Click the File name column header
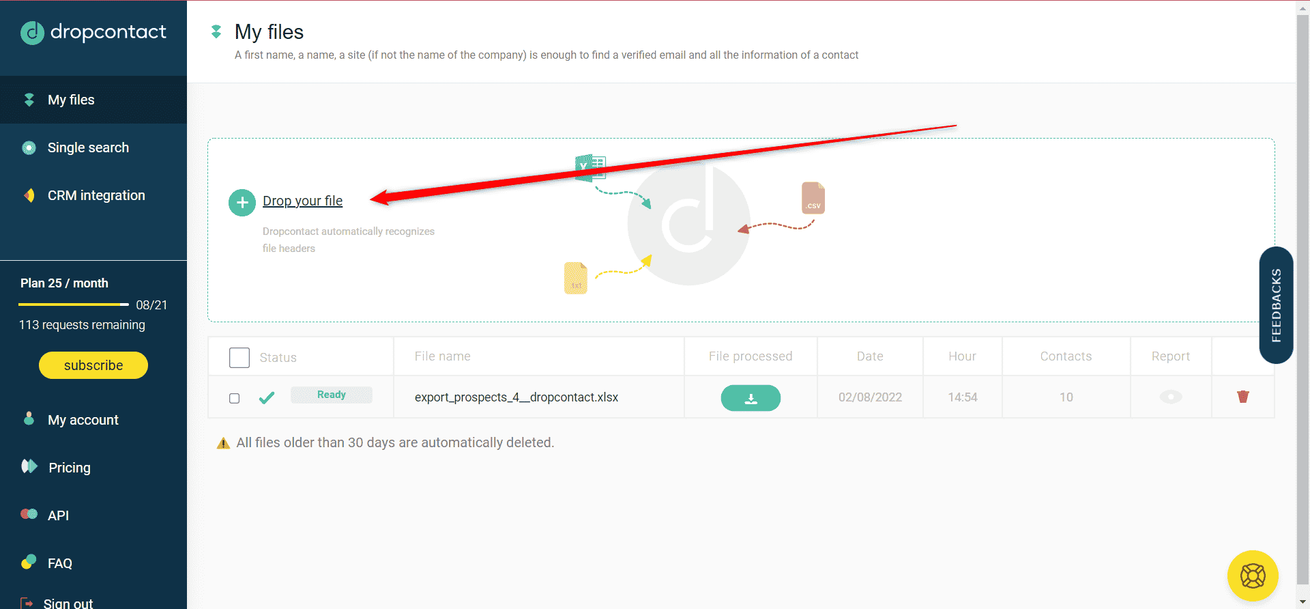 (x=443, y=356)
